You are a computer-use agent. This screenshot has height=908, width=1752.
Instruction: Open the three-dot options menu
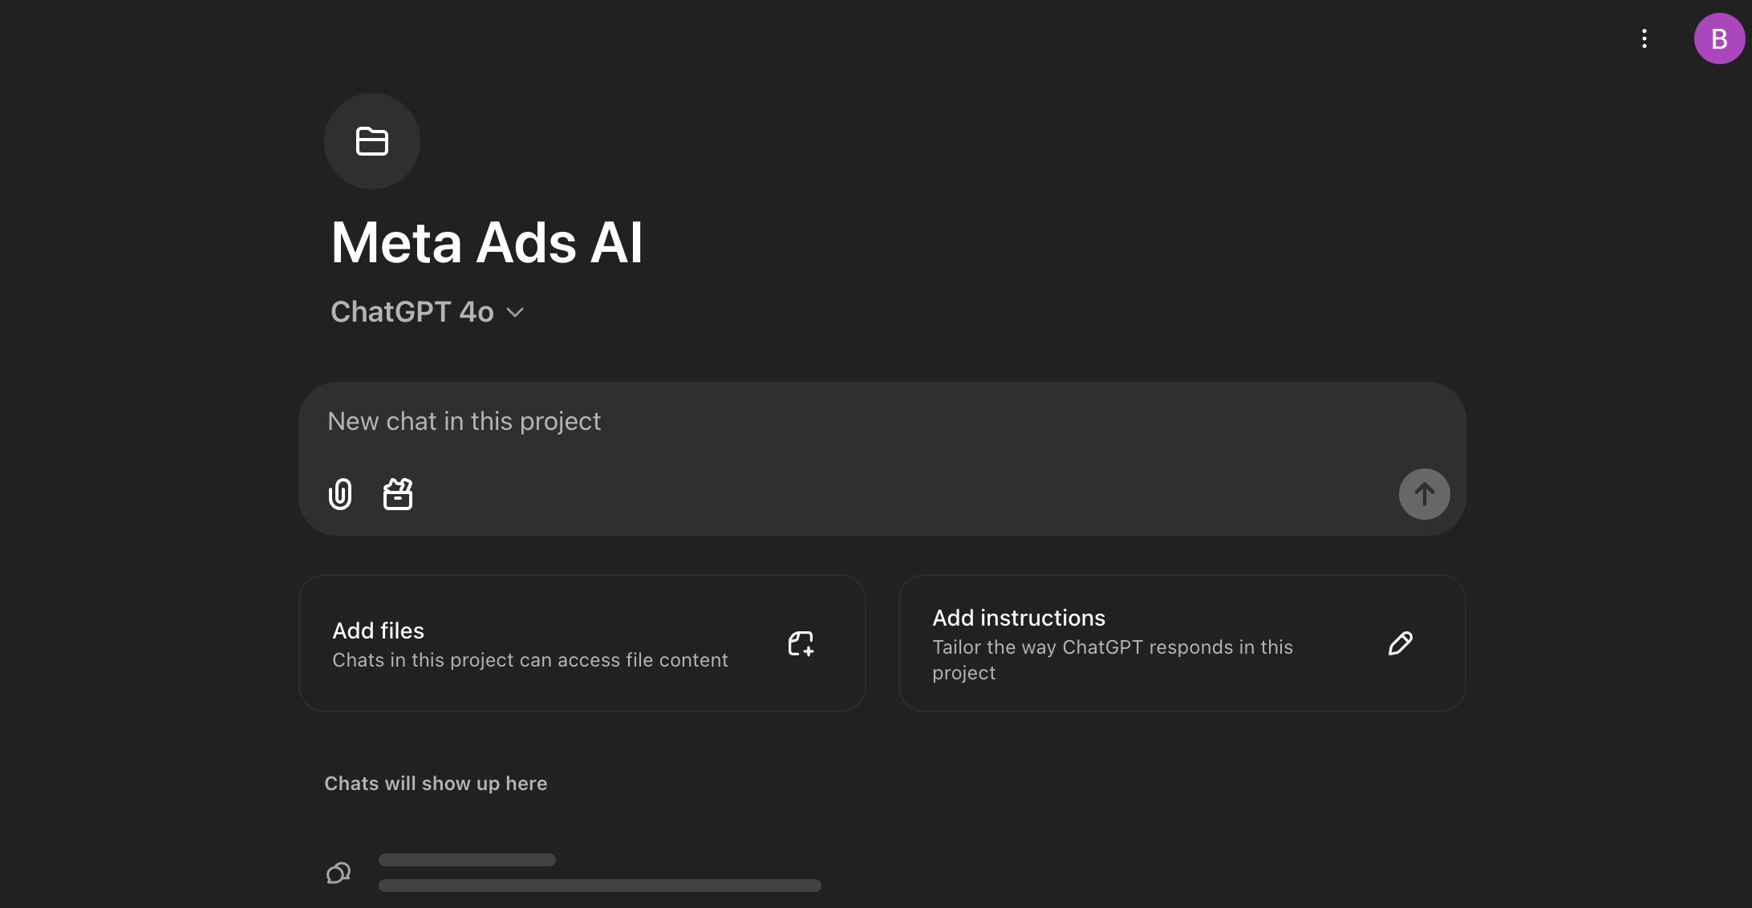1645,39
